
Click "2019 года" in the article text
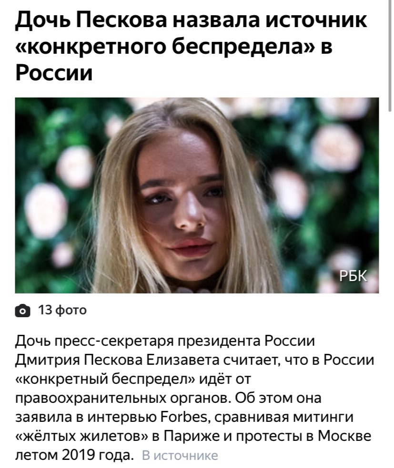click(98, 456)
